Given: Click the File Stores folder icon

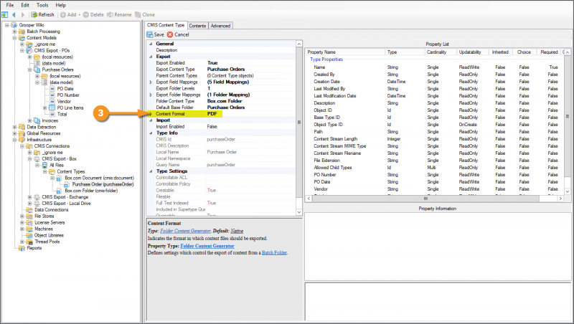Looking at the screenshot, I should pos(29,216).
